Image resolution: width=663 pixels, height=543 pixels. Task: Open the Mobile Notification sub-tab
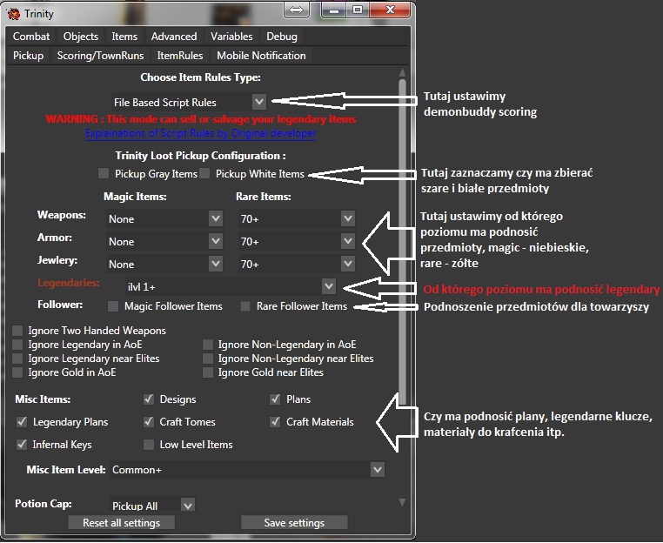261,56
